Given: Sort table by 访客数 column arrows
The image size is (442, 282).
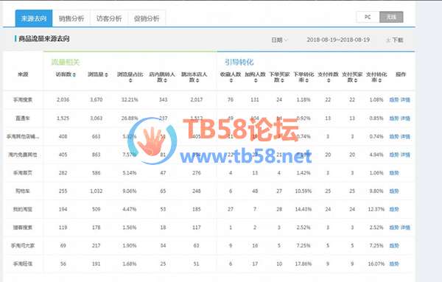Looking at the screenshot, I should click(74, 75).
